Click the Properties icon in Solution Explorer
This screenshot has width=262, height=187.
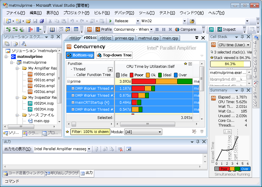click(7, 44)
